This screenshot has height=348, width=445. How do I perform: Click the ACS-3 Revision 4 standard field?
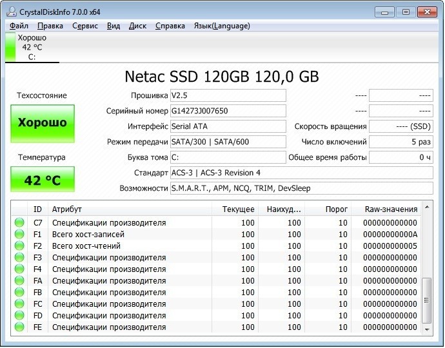click(x=302, y=173)
